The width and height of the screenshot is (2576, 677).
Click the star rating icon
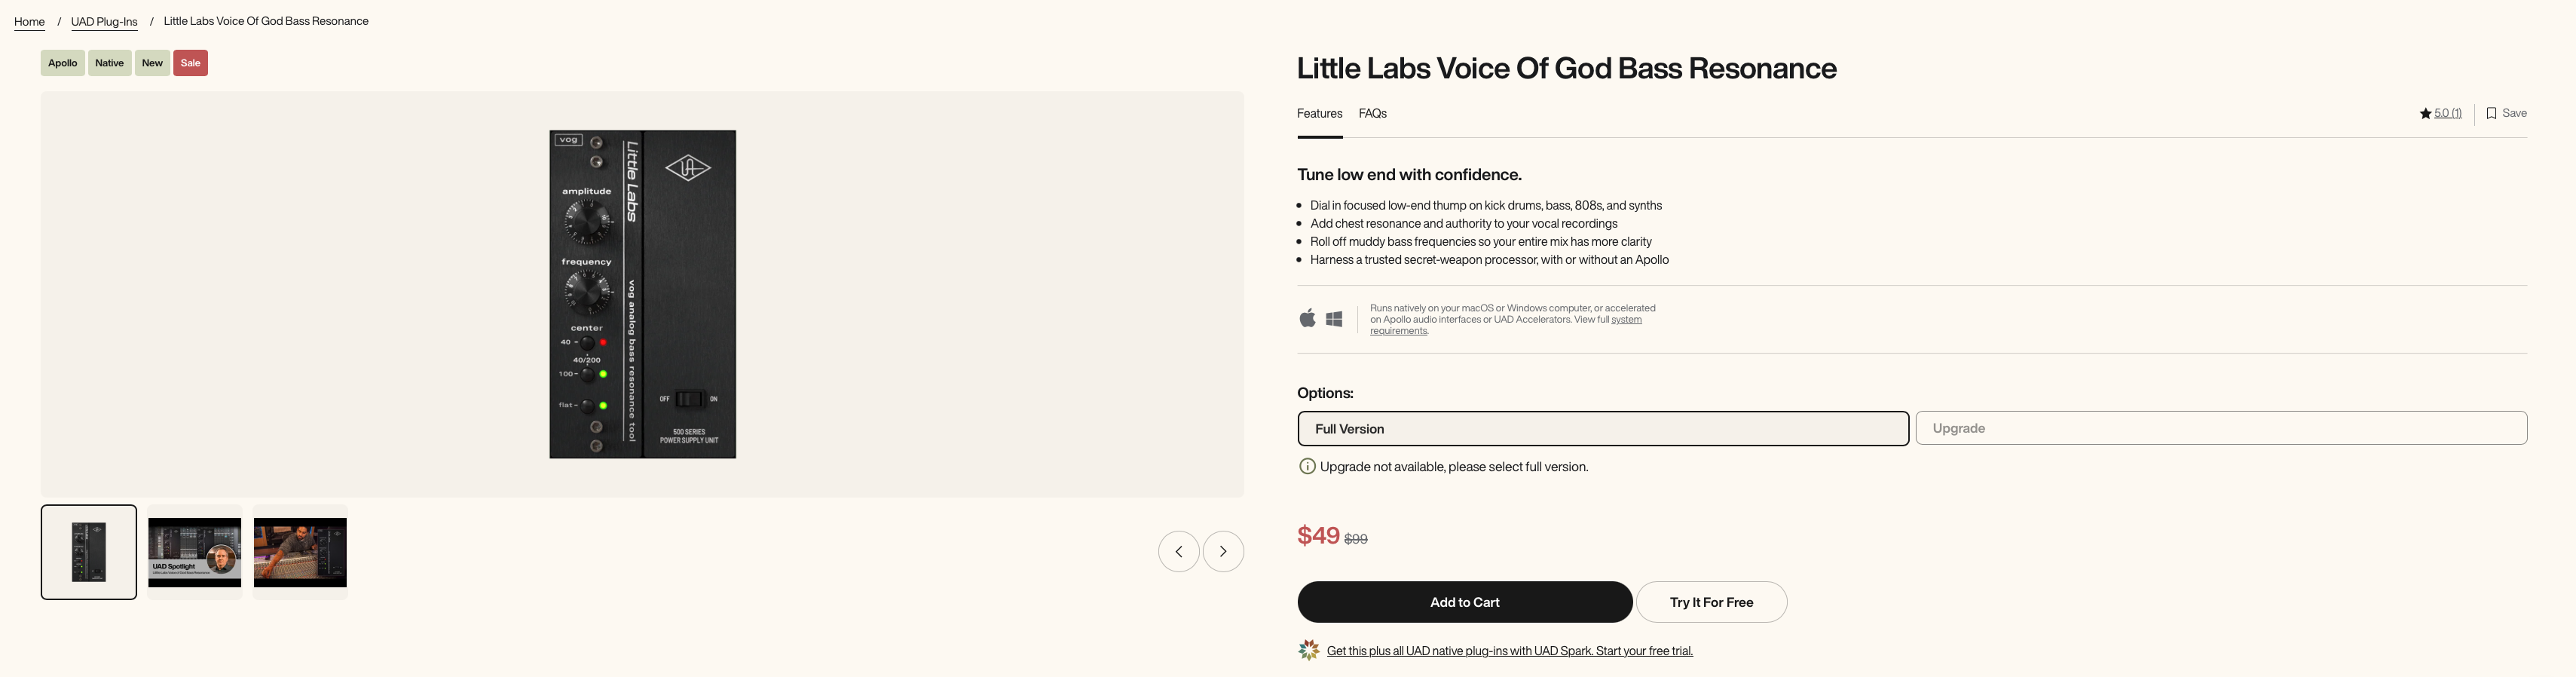pos(2425,113)
